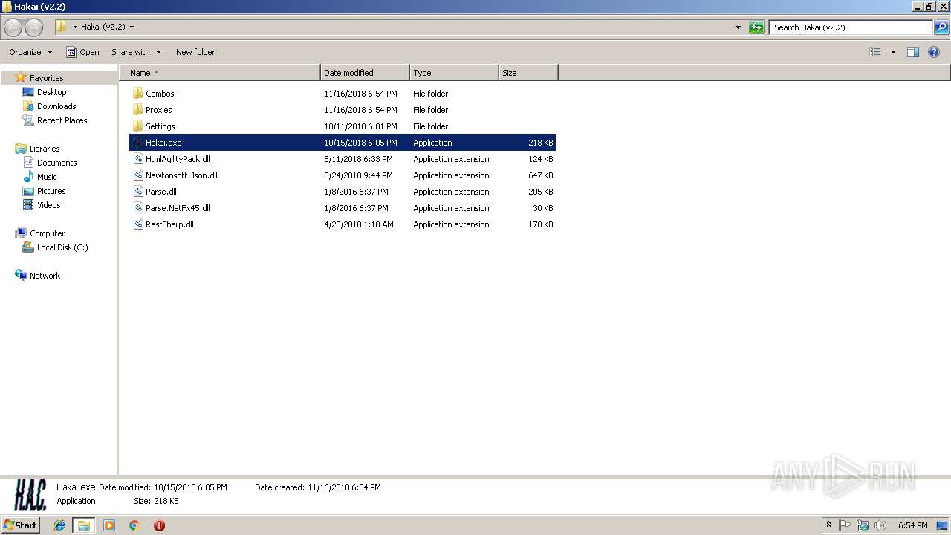Select Network in the navigation pane
Screen dimensions: 951x535
coord(45,276)
